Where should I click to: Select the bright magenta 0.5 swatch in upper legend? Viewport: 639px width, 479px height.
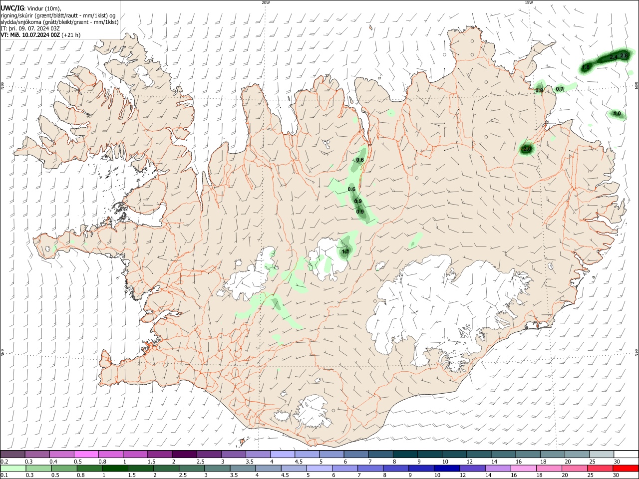point(86,455)
